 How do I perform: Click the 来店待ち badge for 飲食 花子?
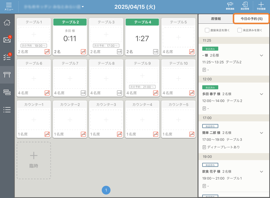(x=210, y=165)
